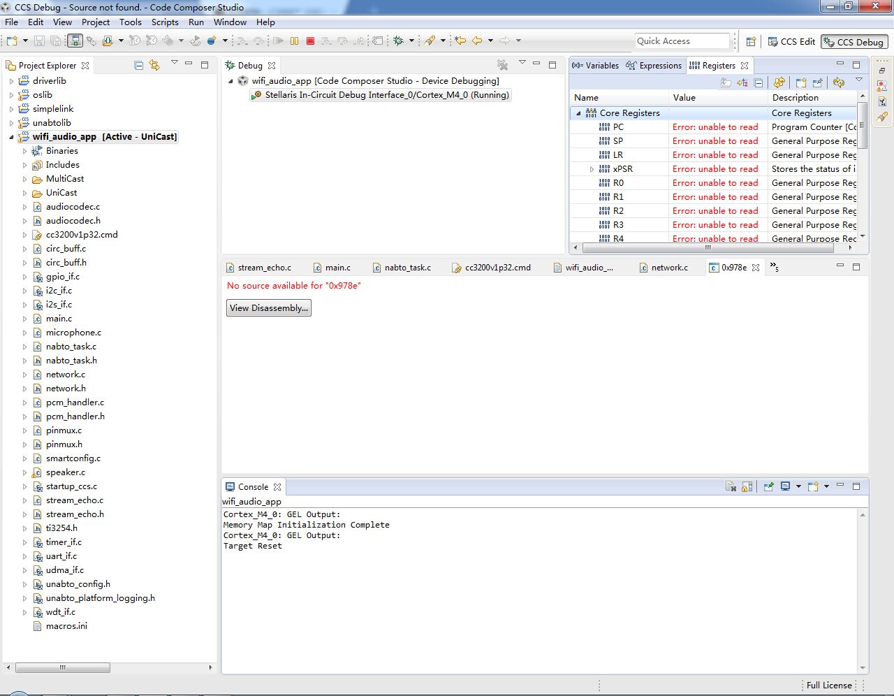Image resolution: width=894 pixels, height=696 pixels.
Task: Click the Load Program toolbar icon
Action: tap(108, 41)
